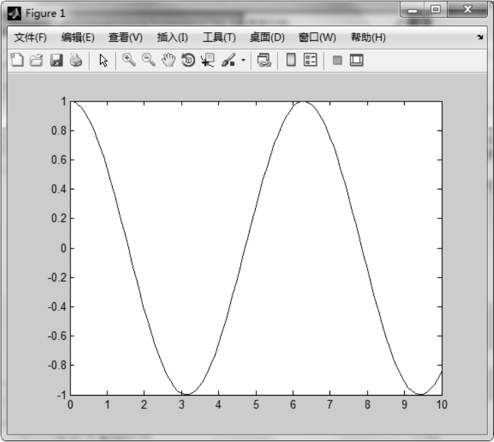Expand the 帮助(H) menu
This screenshot has height=442, width=494.
pyautogui.click(x=368, y=37)
